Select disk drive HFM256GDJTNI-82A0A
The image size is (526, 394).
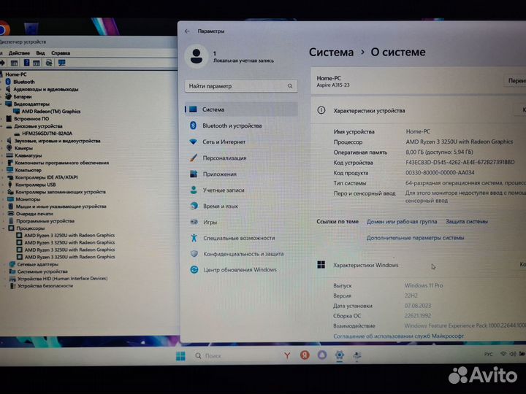pyautogui.click(x=47, y=134)
